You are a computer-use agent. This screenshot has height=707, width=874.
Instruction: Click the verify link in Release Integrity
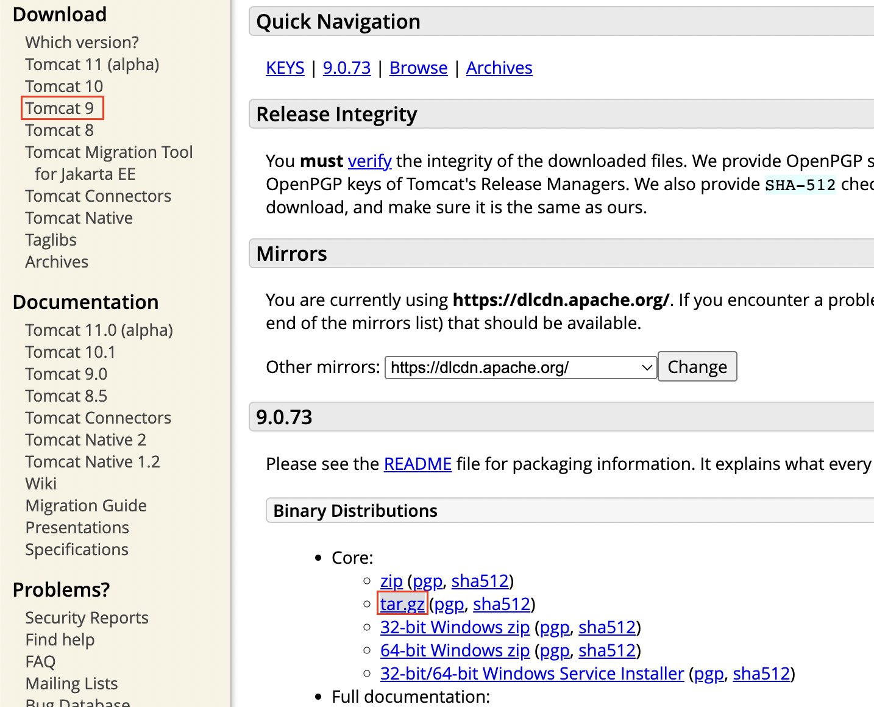[x=370, y=161]
